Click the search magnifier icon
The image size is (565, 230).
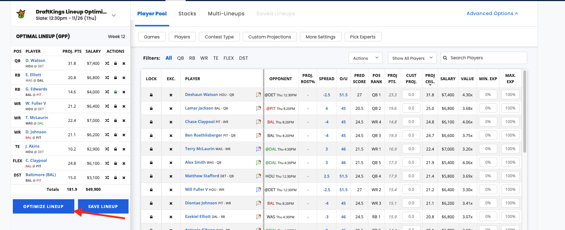[445, 58]
